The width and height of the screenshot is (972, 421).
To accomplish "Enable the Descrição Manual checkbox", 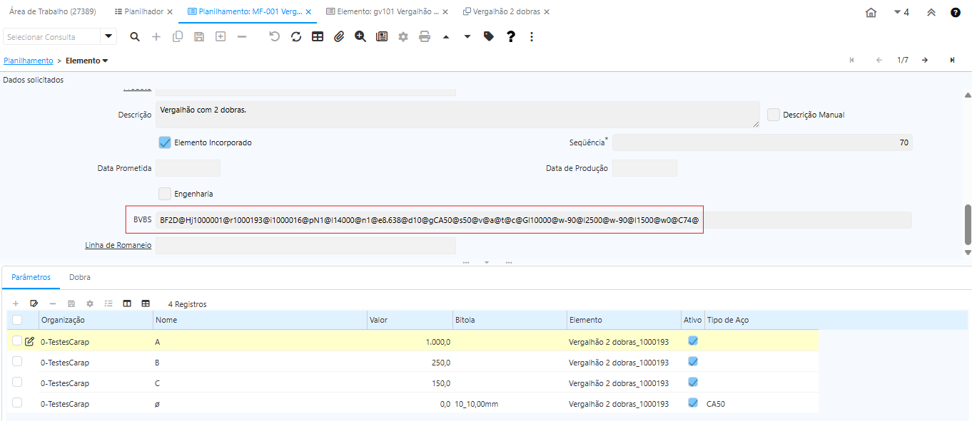I will click(774, 115).
